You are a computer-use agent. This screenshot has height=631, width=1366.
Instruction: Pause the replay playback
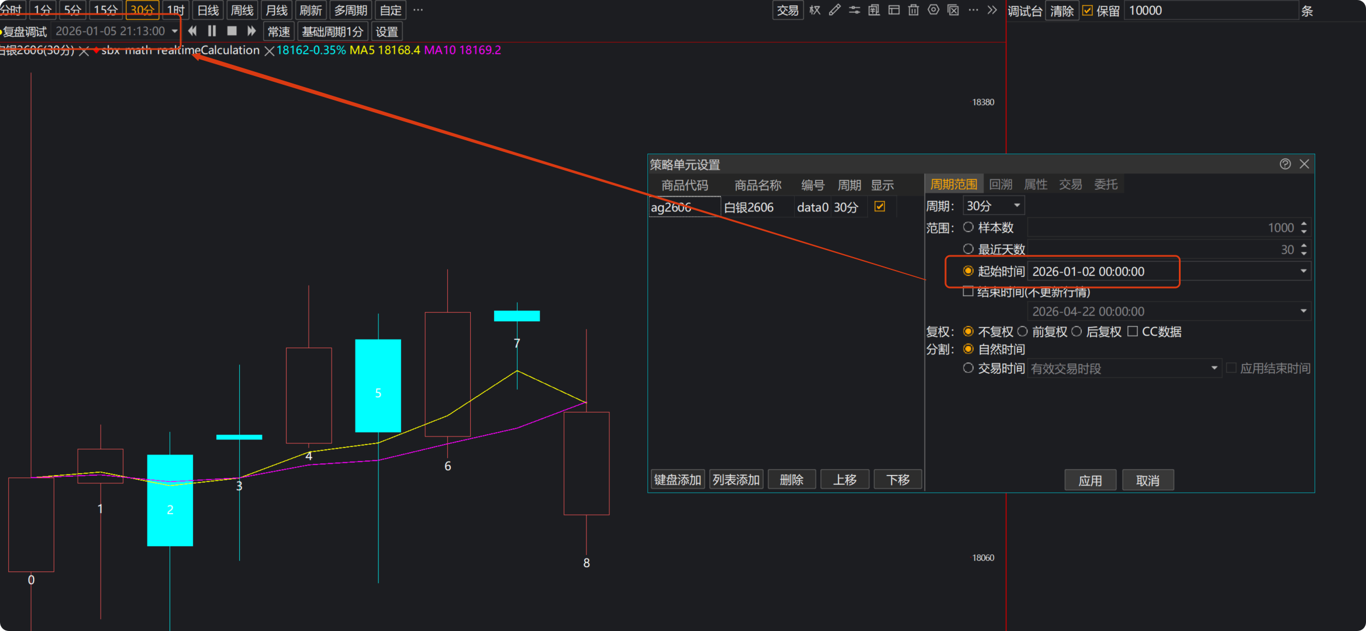(x=212, y=31)
